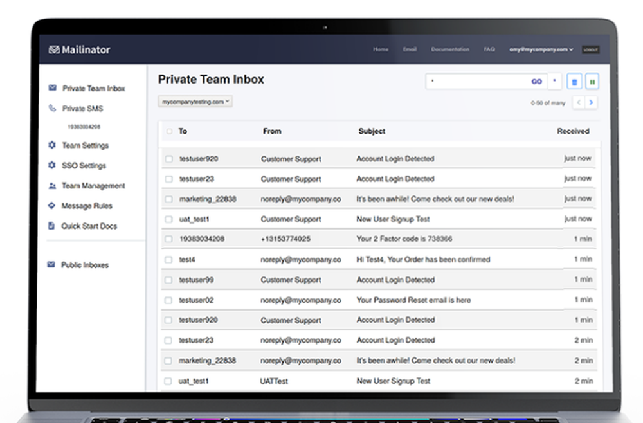Check the 19383034208 row checkbox

click(168, 239)
